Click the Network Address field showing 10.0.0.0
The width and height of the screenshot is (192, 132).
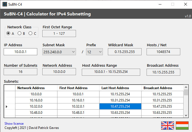click(59, 72)
